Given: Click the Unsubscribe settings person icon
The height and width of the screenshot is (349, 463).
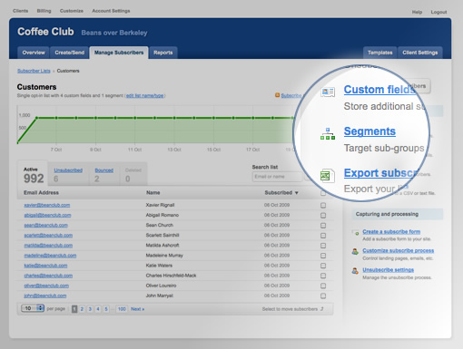Looking at the screenshot, I should (355, 271).
